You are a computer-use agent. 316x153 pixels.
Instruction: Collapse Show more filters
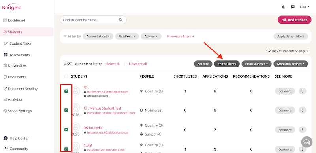(181, 36)
